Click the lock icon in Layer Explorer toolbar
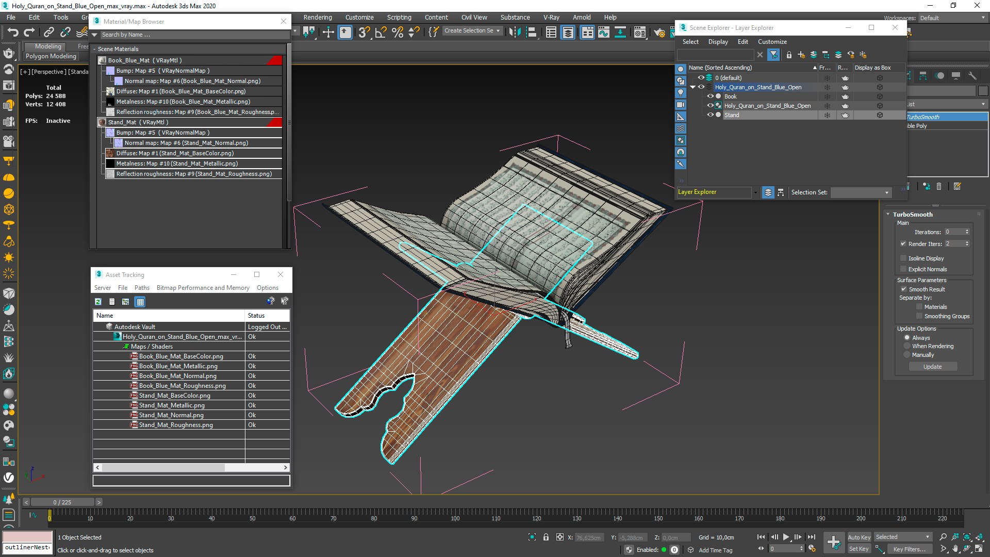This screenshot has height=557, width=990. pos(789,55)
